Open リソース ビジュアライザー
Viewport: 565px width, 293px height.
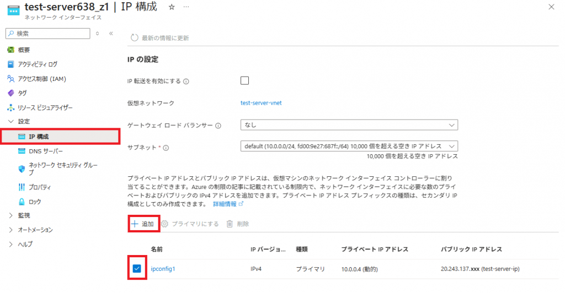click(45, 107)
